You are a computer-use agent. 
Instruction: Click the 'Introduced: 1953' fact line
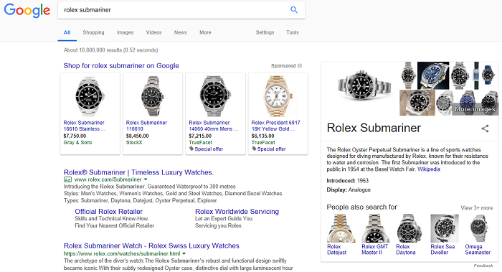pos(348,181)
